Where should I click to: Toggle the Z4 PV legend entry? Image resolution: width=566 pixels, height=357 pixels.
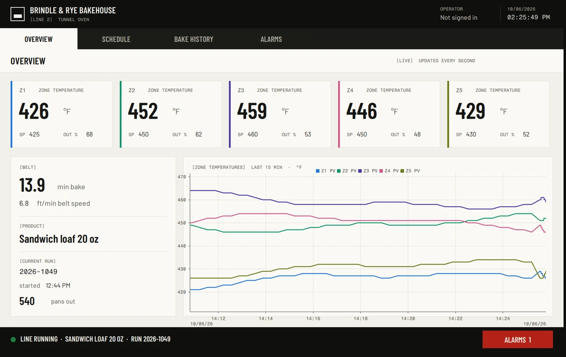pyautogui.click(x=389, y=171)
